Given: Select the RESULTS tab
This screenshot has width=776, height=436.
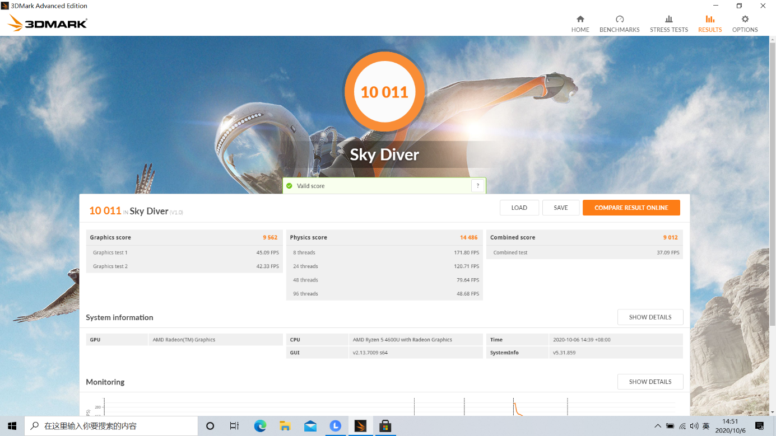Looking at the screenshot, I should 710,24.
